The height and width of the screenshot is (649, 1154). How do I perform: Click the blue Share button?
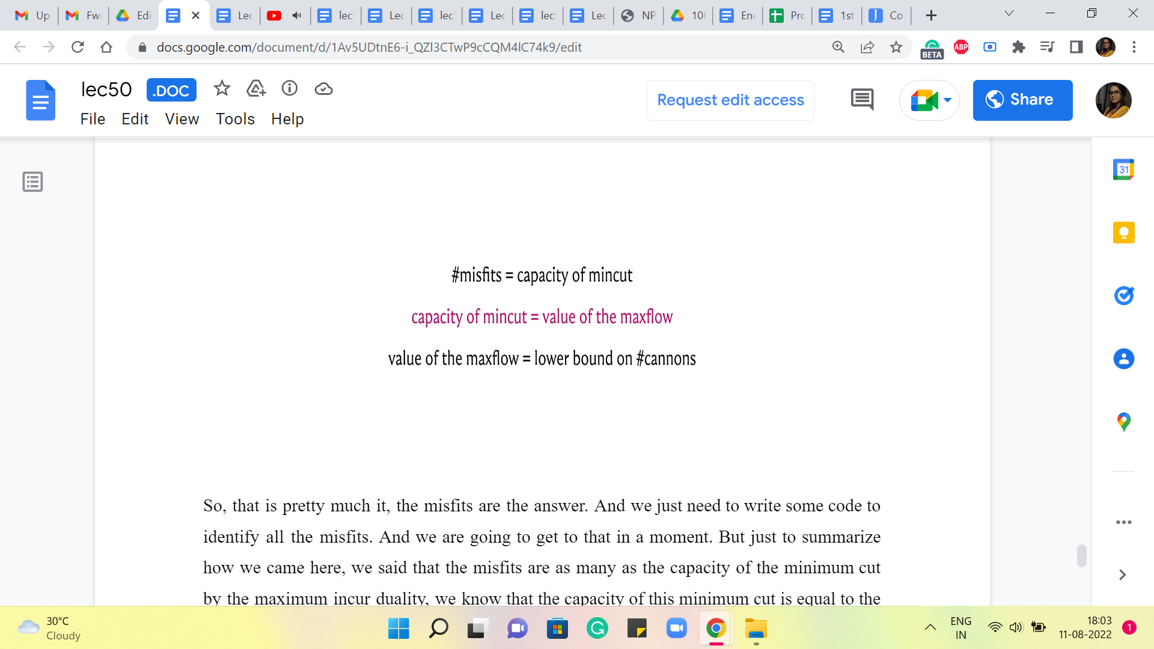point(1022,100)
